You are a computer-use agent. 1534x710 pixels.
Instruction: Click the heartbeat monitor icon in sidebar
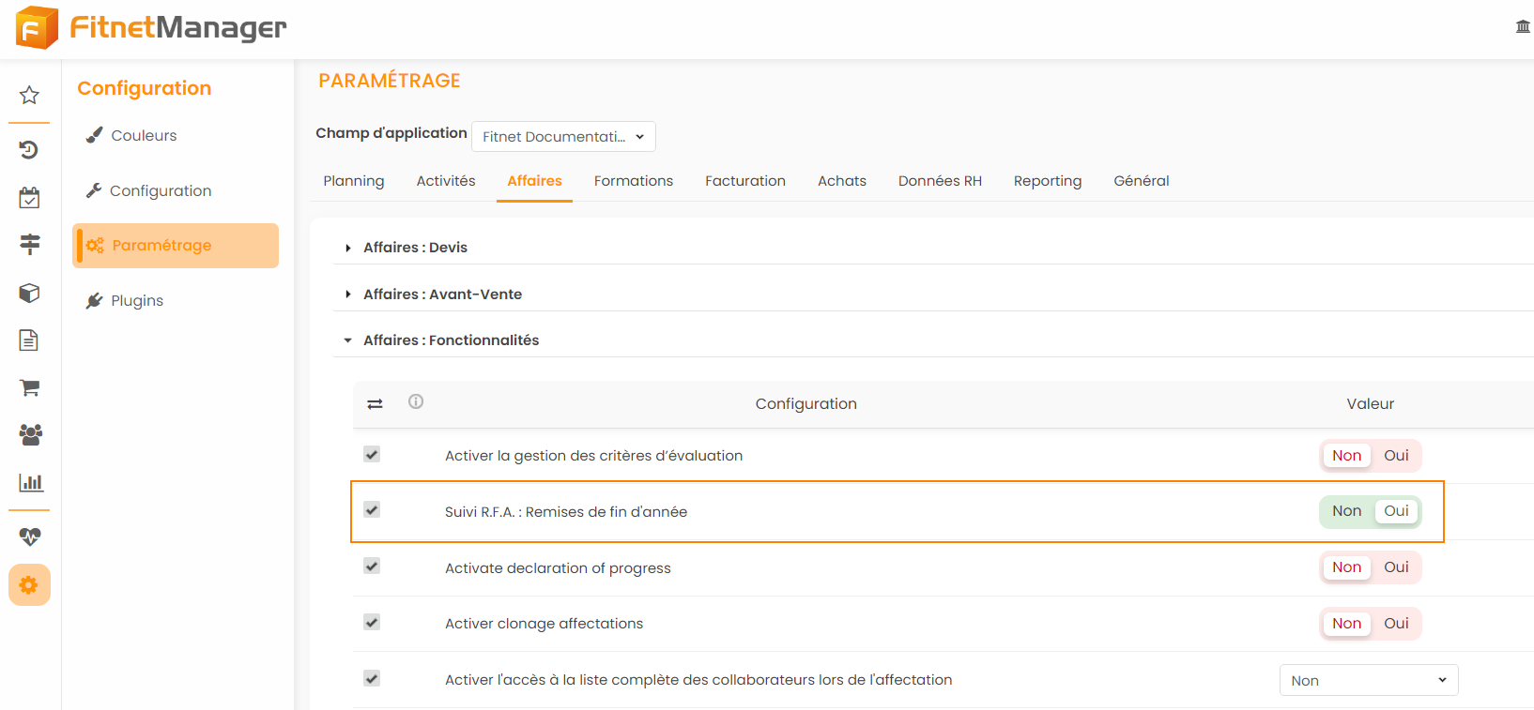coord(30,536)
